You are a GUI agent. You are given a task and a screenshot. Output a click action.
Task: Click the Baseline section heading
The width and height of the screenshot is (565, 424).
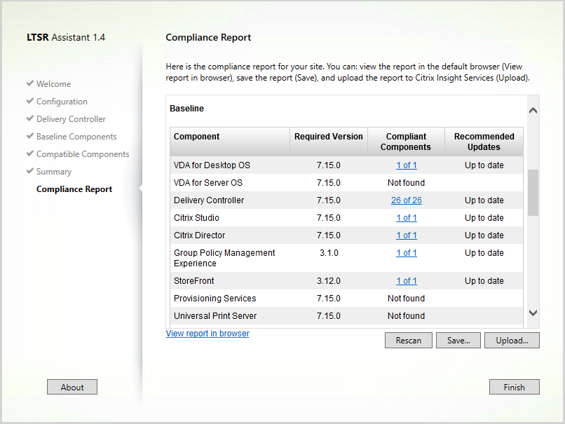tap(186, 109)
